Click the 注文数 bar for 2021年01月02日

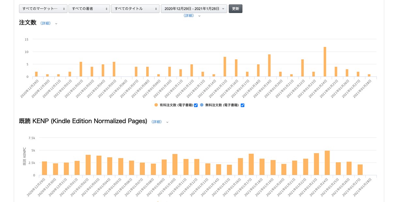tap(81, 69)
